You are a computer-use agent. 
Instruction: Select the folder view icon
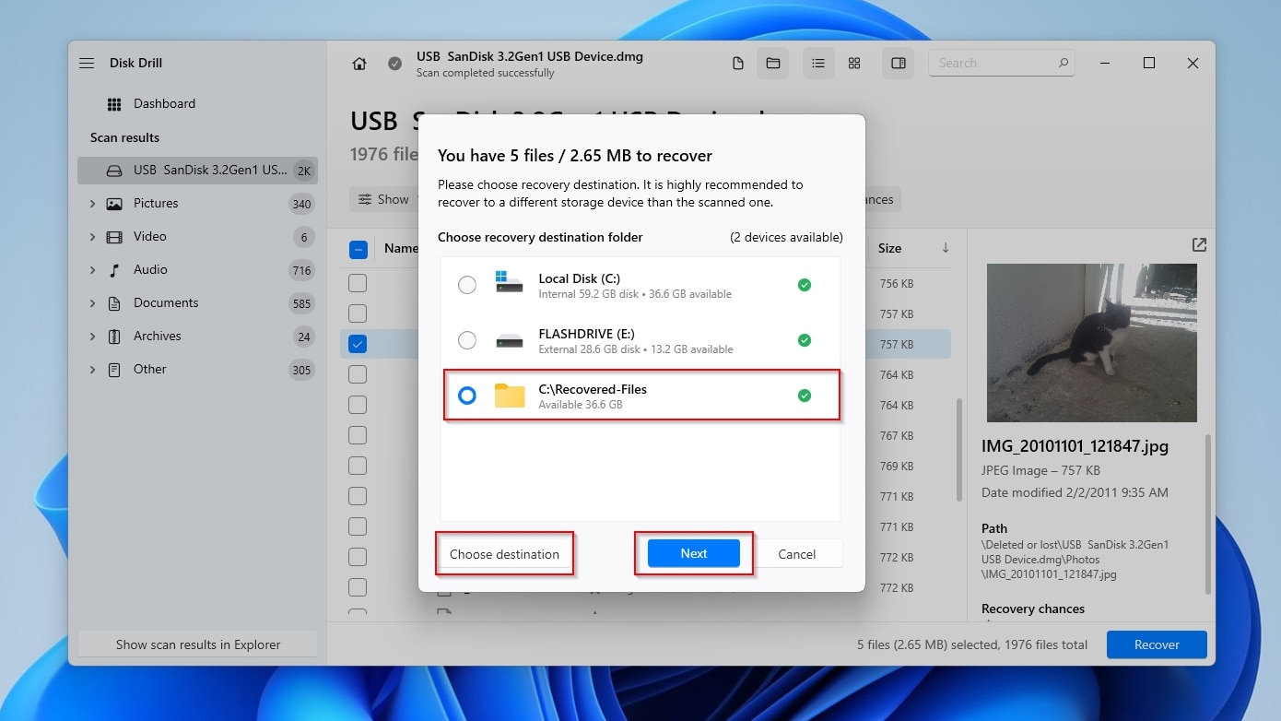773,64
